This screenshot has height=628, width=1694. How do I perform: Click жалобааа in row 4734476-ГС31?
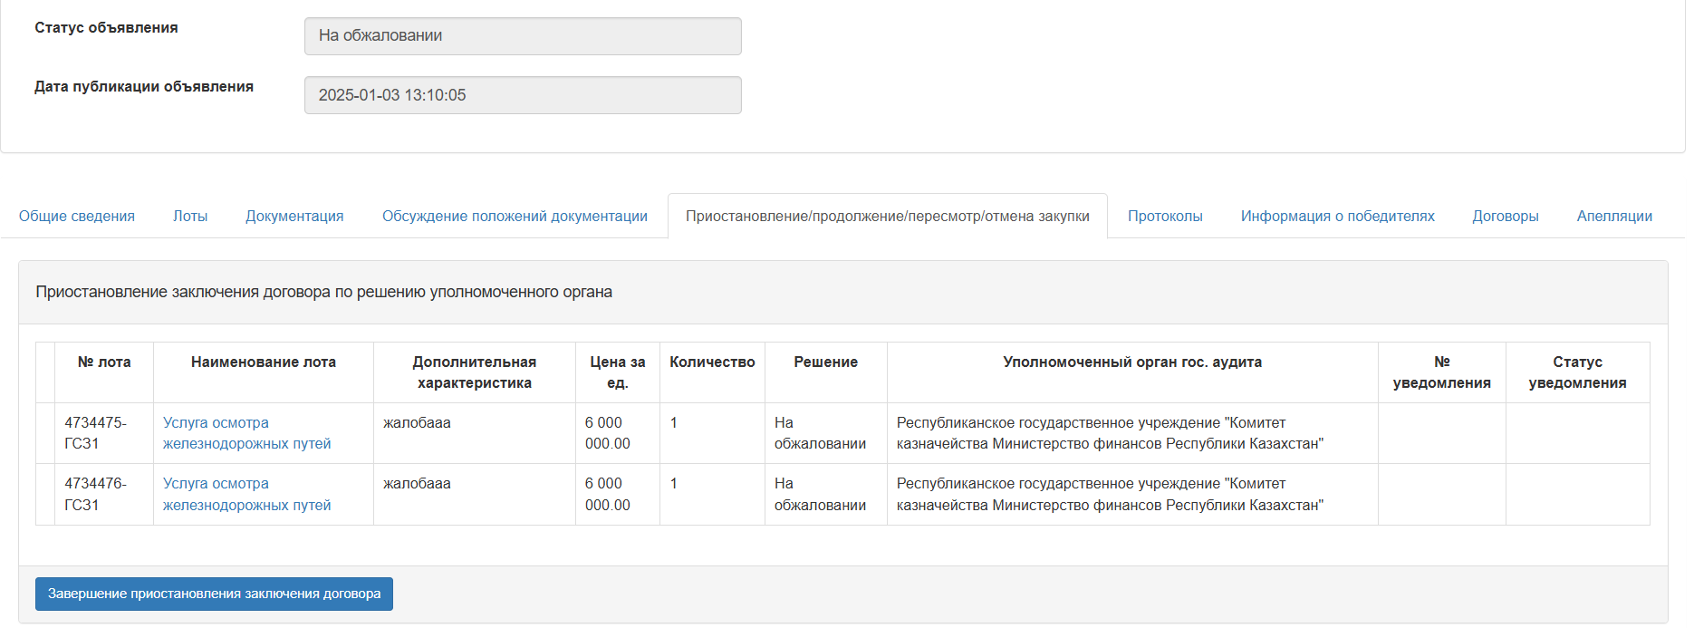417,483
